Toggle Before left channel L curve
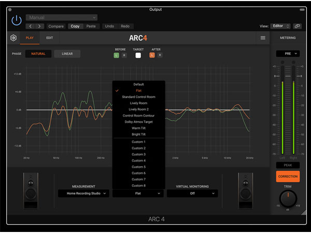311x233 pixels. point(116,55)
